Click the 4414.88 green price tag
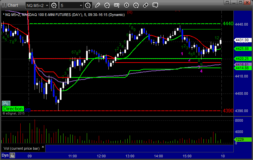The height and width of the screenshot is (160, 253). [242, 68]
